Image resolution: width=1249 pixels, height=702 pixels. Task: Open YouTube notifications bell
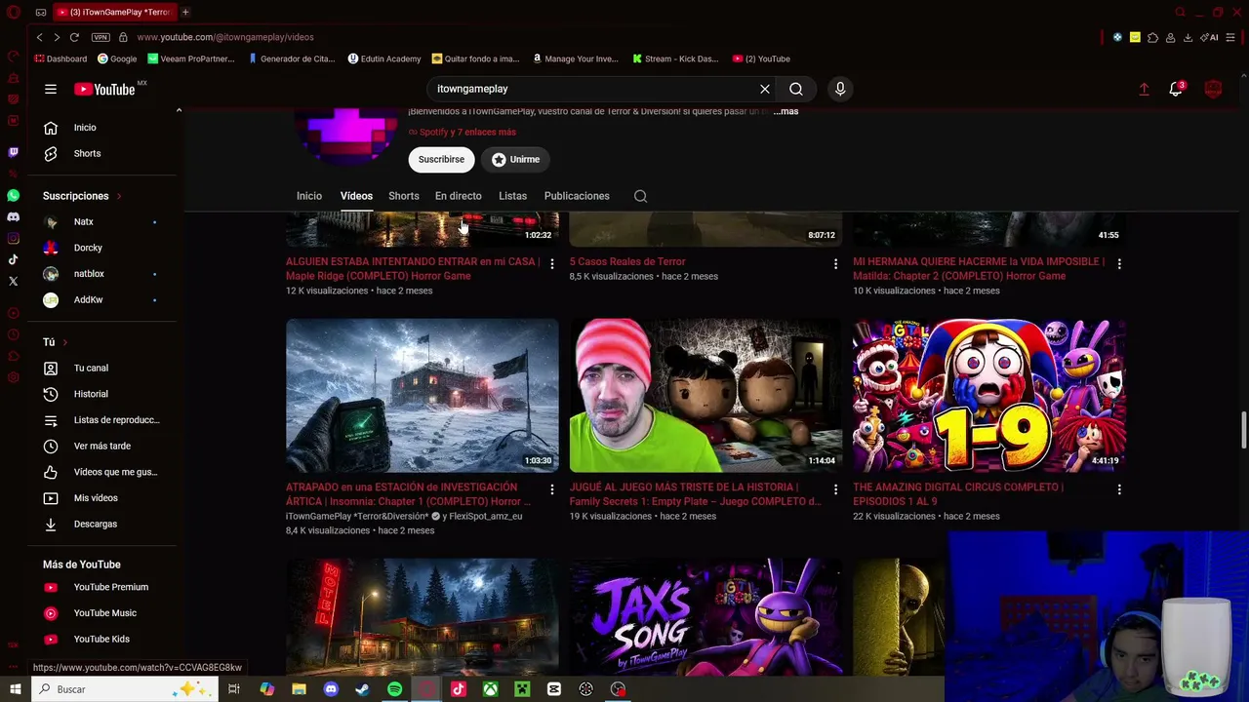pyautogui.click(x=1177, y=89)
